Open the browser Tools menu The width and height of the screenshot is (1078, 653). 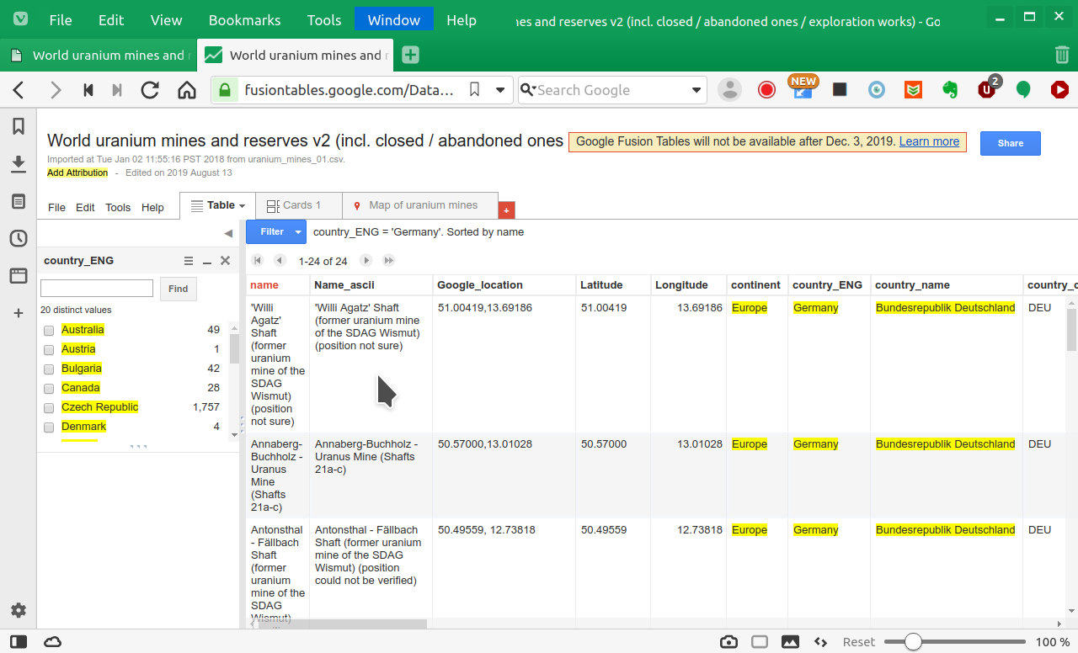(x=324, y=19)
